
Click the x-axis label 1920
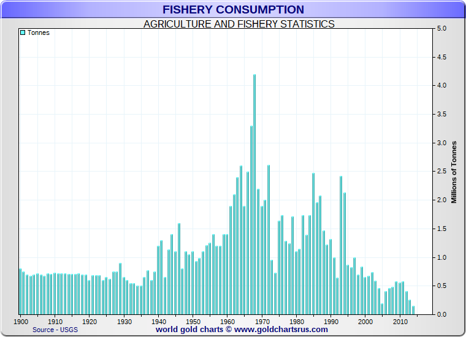pyautogui.click(x=90, y=322)
